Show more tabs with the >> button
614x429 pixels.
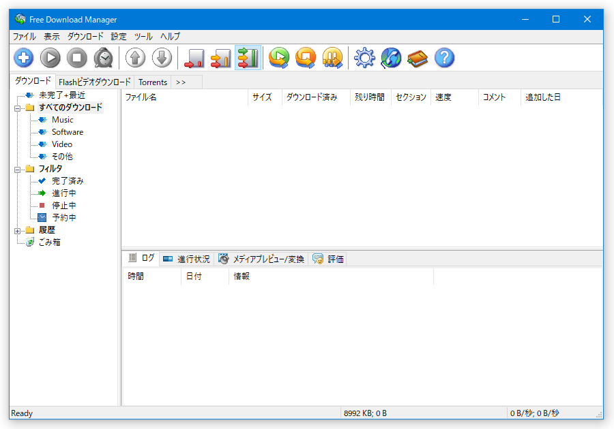click(x=181, y=82)
